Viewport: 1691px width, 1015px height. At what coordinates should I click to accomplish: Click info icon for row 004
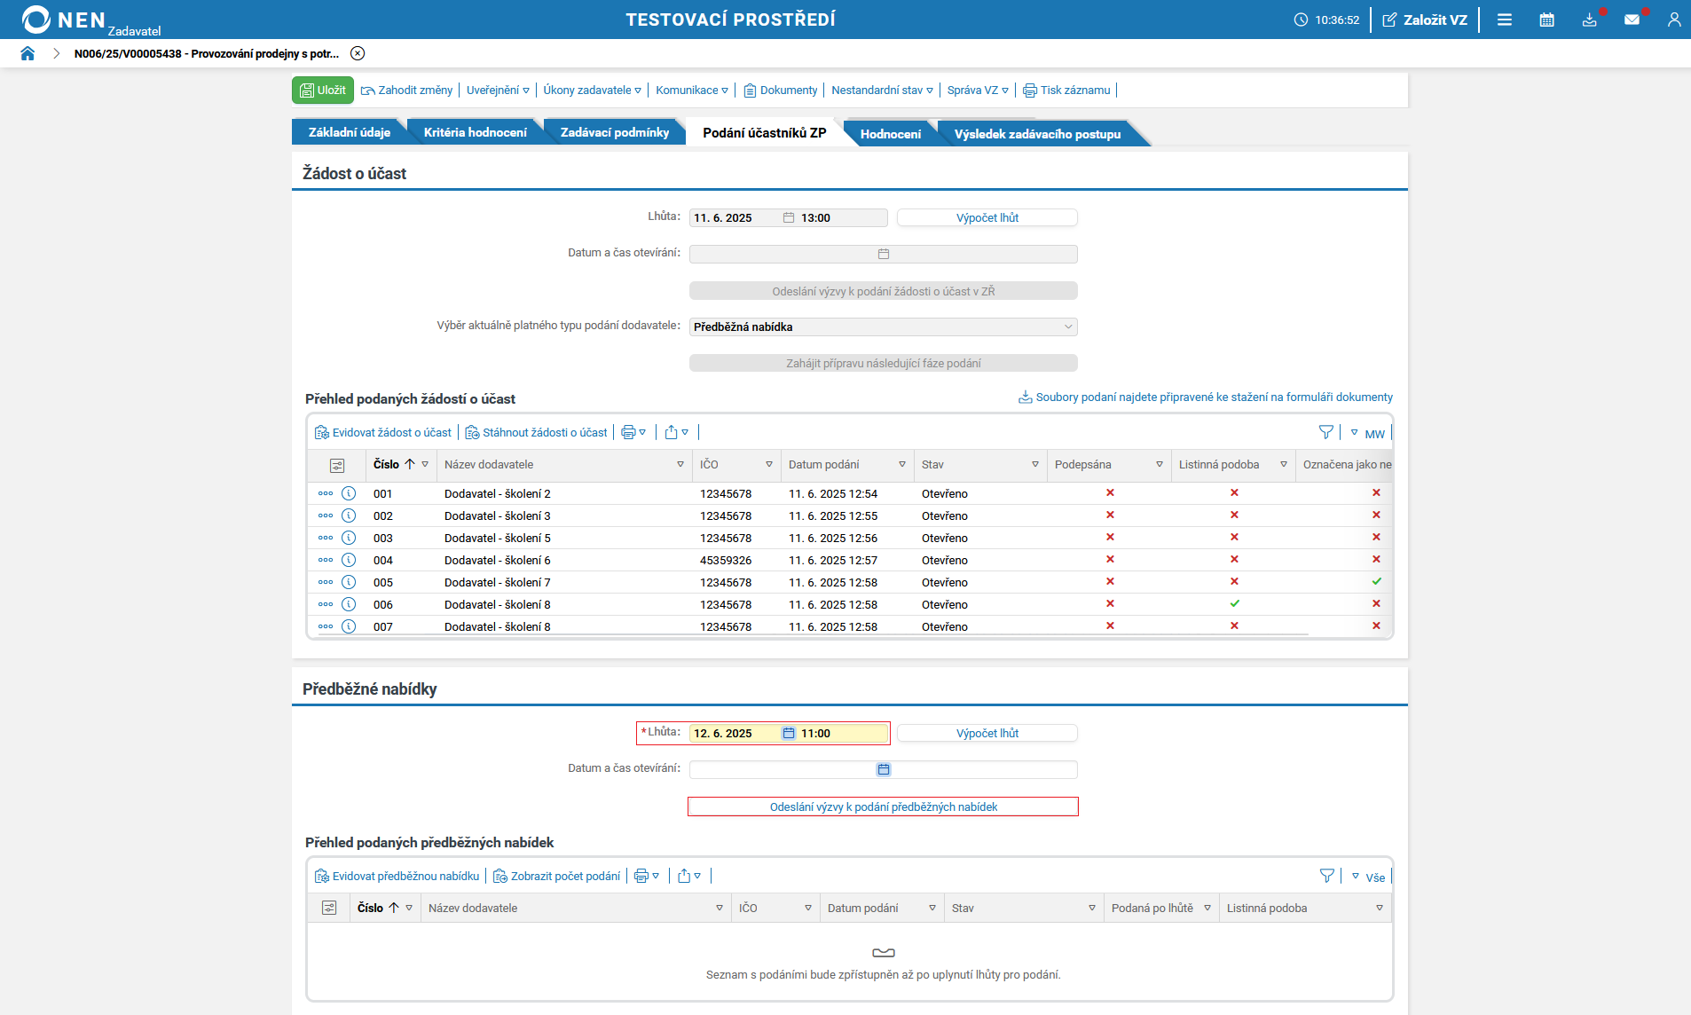[x=349, y=560]
